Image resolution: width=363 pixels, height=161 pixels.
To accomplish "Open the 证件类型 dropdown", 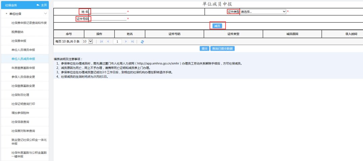I will pyautogui.click(x=263, y=11).
